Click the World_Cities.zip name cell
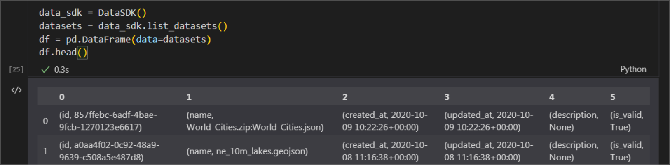 pos(255,121)
